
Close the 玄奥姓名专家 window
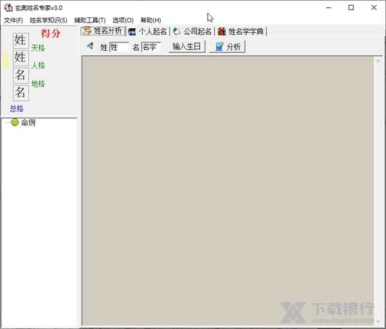374,8
